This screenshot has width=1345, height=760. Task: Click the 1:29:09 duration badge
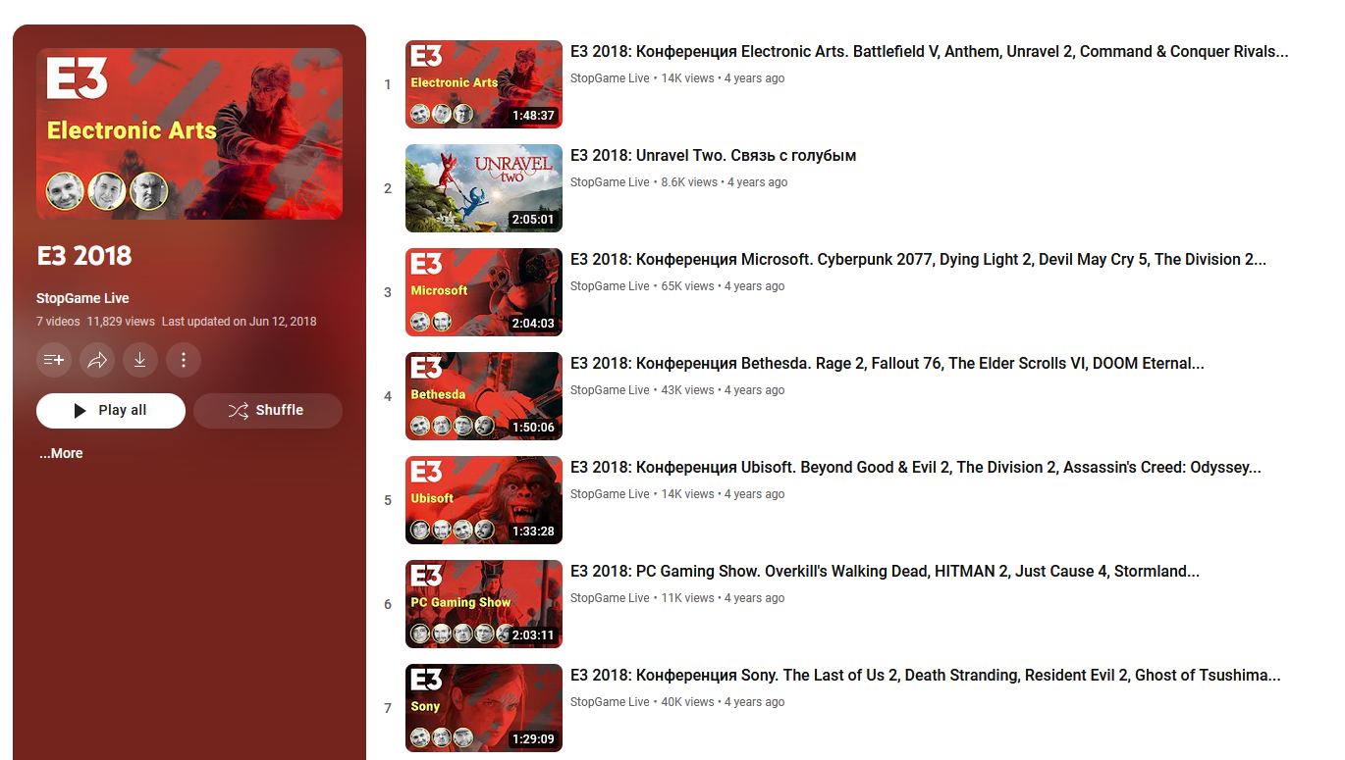click(533, 739)
